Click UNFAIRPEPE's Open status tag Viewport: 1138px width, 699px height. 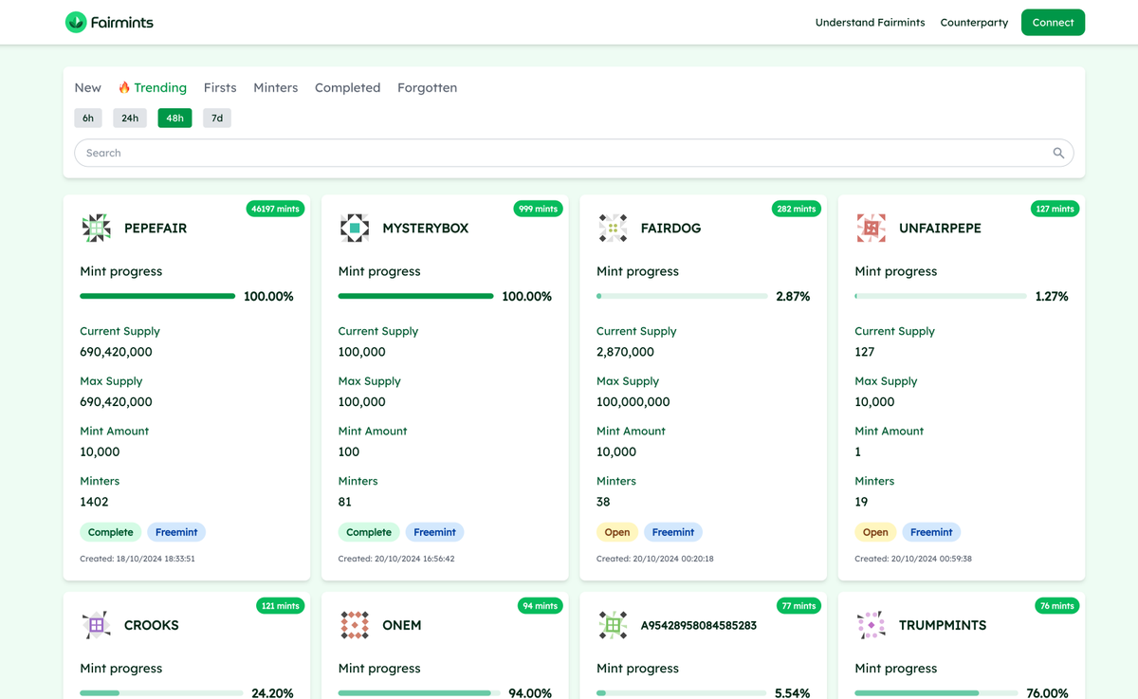[875, 532]
